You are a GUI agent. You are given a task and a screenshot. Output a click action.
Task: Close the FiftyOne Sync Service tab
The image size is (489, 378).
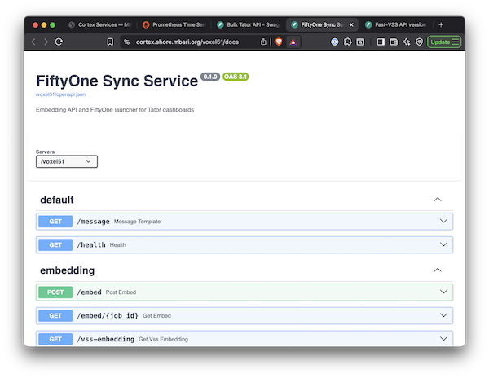351,24
